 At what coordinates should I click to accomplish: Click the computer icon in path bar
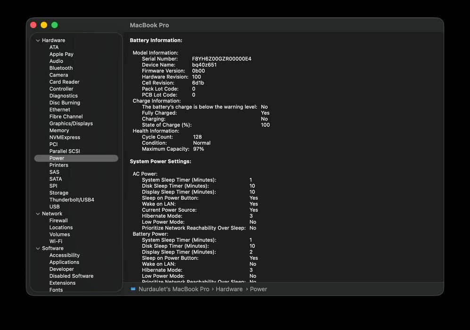133,289
